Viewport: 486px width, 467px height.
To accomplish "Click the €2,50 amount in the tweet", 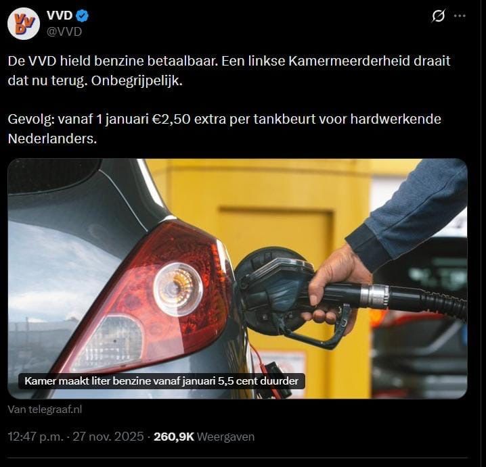I will point(171,119).
